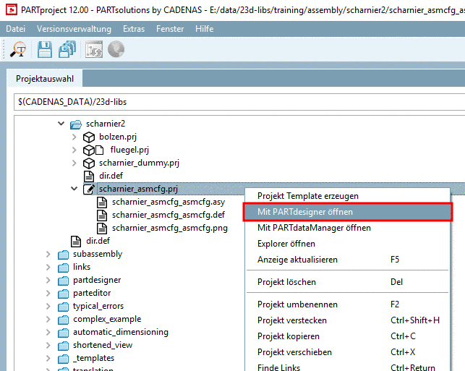
Task: Select the Projektauswahl tab
Action: coord(45,79)
